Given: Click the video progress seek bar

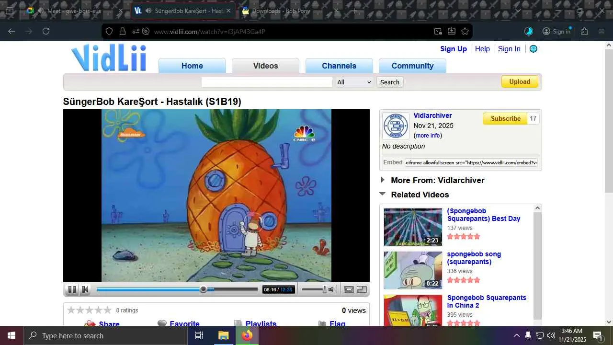Looking at the screenshot, I should tap(177, 289).
